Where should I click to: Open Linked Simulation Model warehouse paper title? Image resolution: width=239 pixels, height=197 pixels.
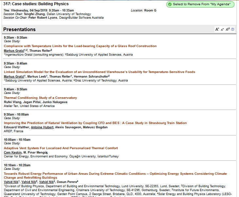[99, 72]
